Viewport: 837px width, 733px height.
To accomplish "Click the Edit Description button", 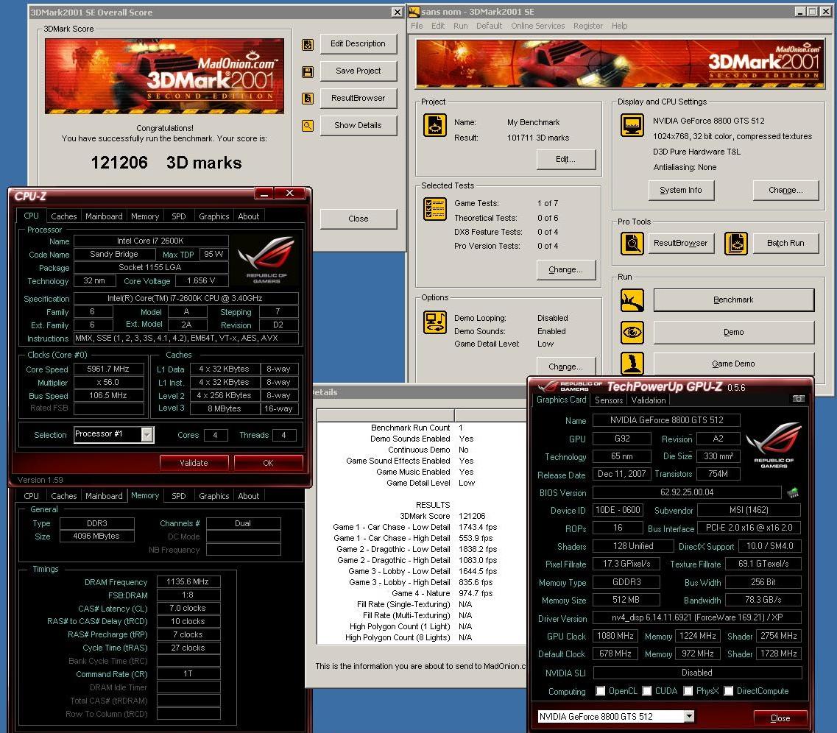I will (359, 43).
